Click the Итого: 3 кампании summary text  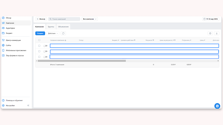[57, 65]
